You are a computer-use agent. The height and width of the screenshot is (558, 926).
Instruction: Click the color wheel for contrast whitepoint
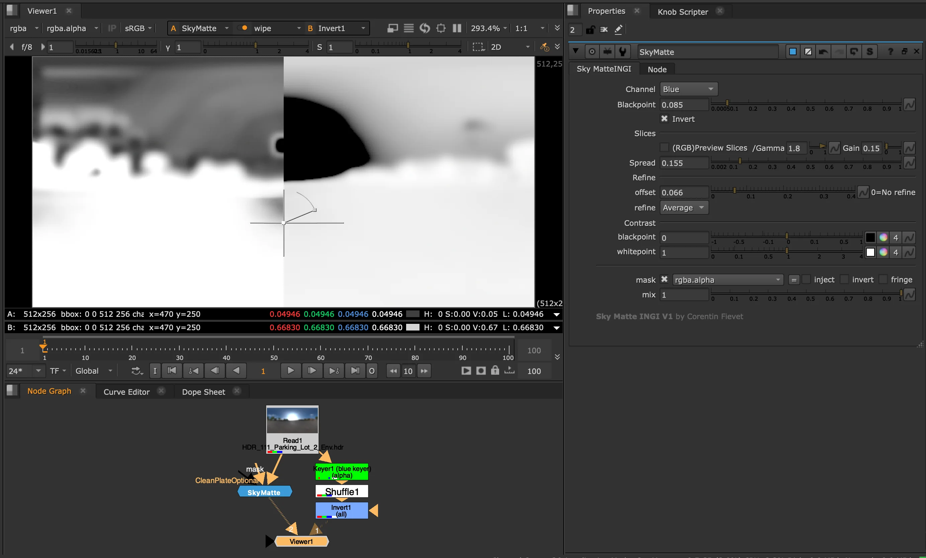click(883, 252)
